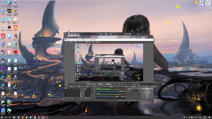Switch to OBS via its taskbar icon
Viewport: 212px width, 119px height.
[43, 117]
